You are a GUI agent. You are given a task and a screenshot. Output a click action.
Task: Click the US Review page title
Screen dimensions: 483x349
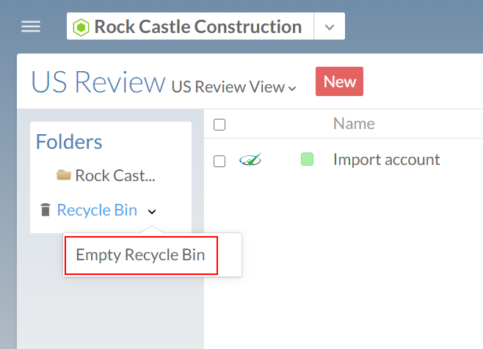[98, 82]
